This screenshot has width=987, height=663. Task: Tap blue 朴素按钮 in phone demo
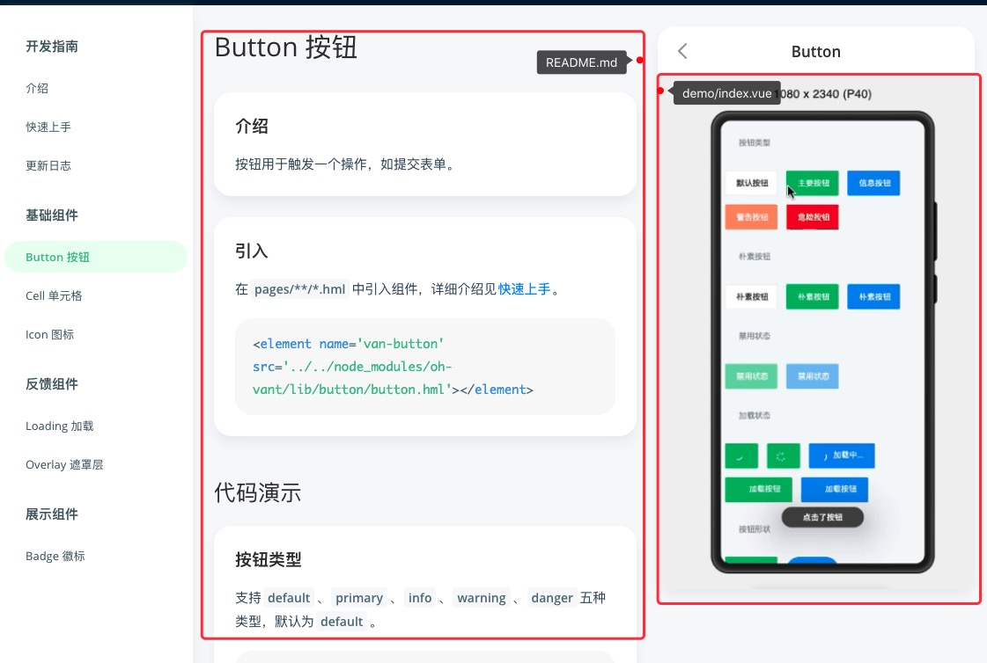pyautogui.click(x=873, y=296)
